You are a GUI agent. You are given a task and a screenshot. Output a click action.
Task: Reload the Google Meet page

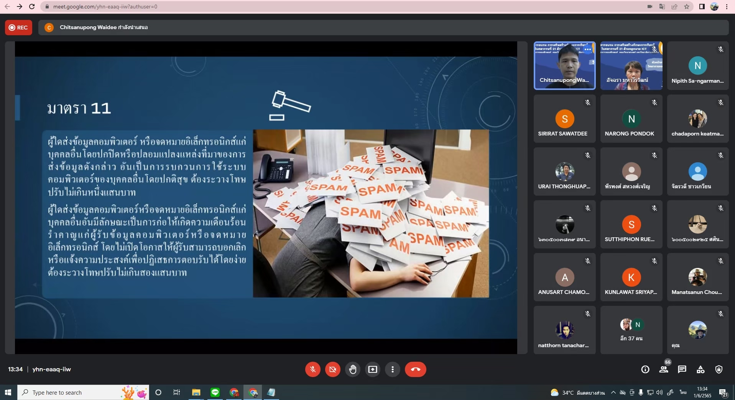point(32,7)
